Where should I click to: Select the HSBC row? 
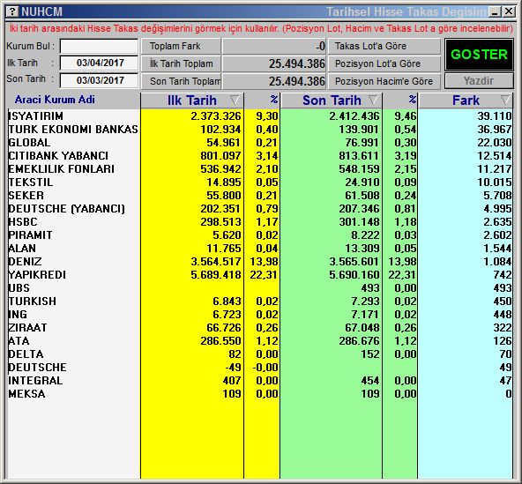pyautogui.click(x=260, y=222)
